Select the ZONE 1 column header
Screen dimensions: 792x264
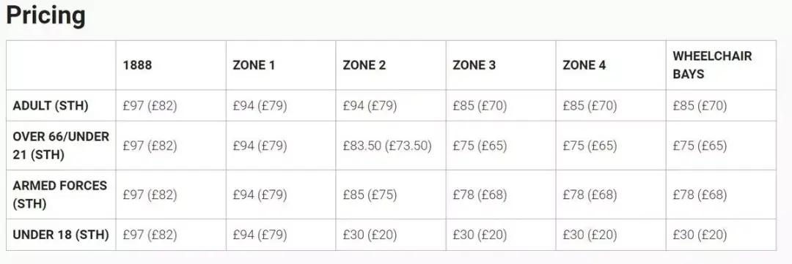(x=254, y=65)
